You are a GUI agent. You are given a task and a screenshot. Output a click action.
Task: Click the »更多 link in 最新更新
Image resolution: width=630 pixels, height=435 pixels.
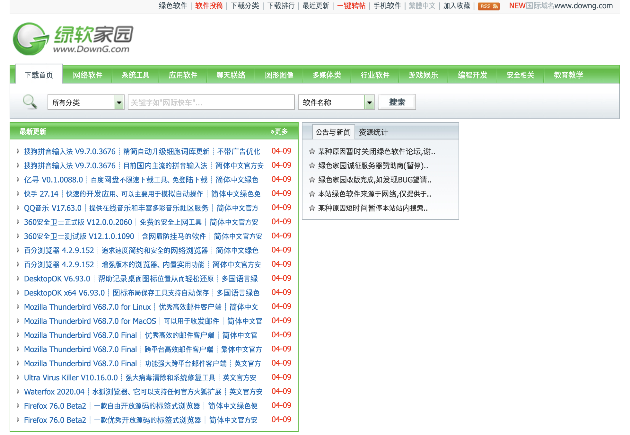coord(279,132)
